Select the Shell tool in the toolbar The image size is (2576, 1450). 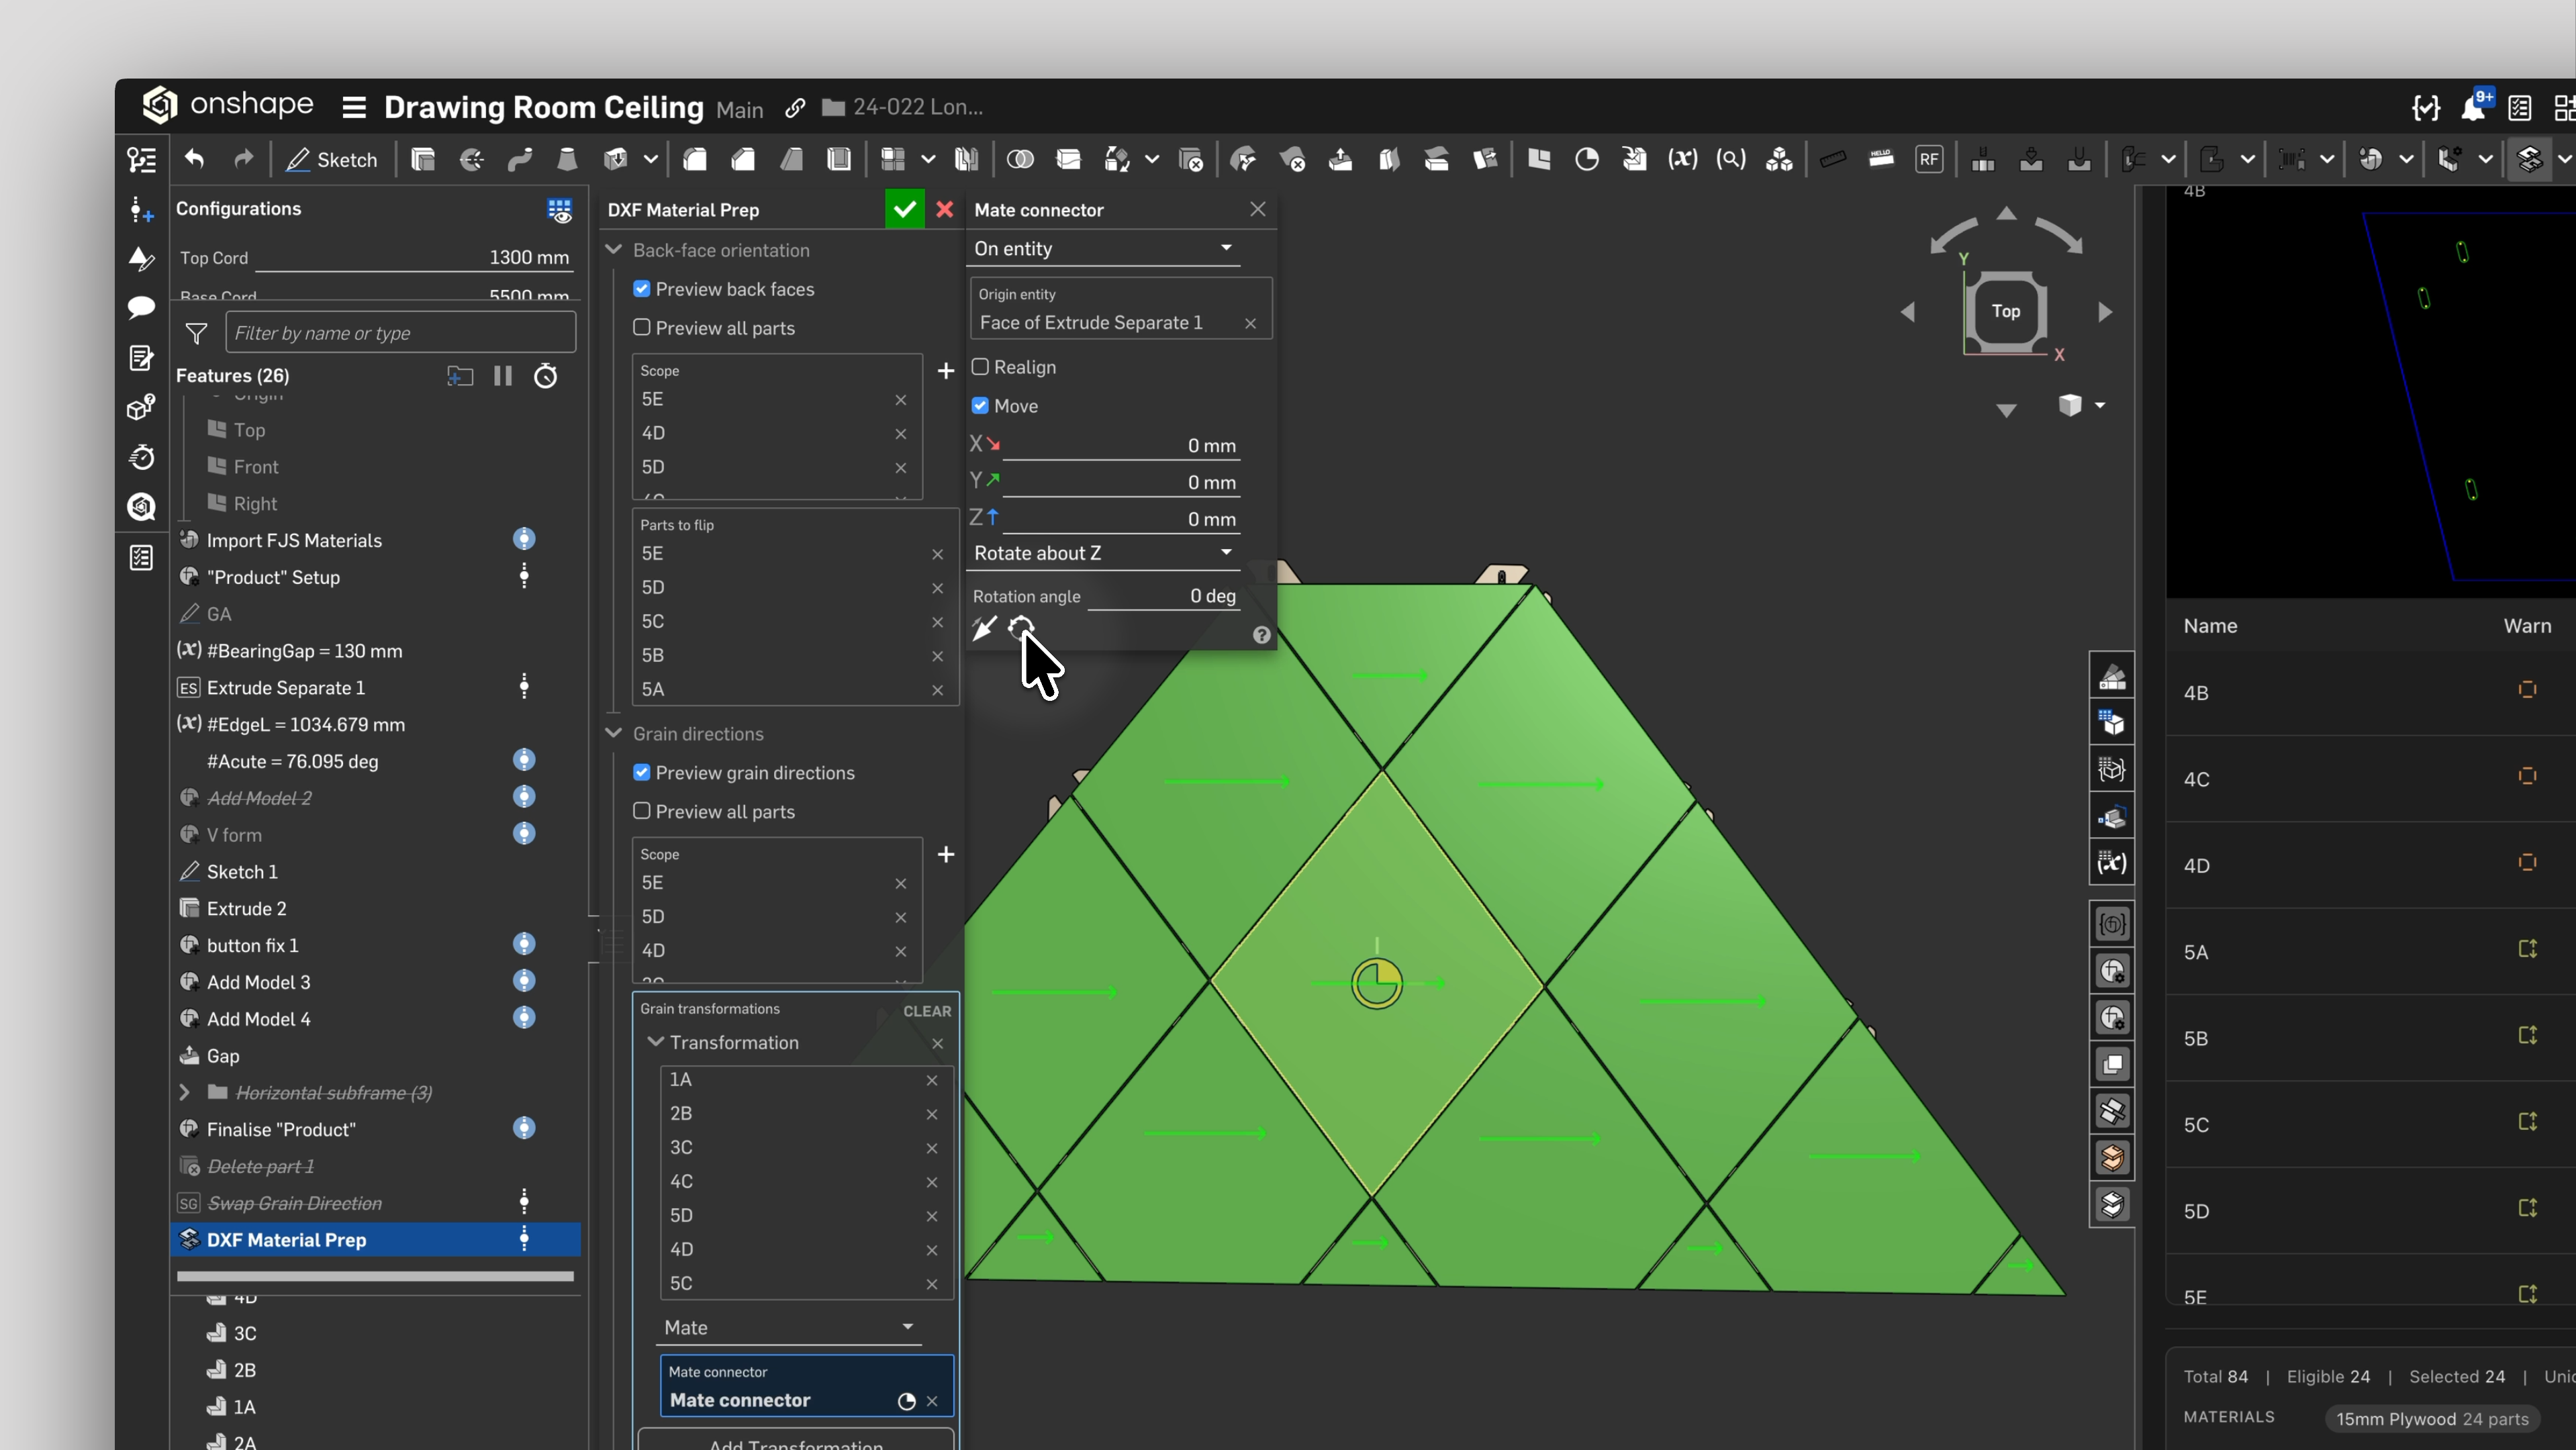point(839,159)
